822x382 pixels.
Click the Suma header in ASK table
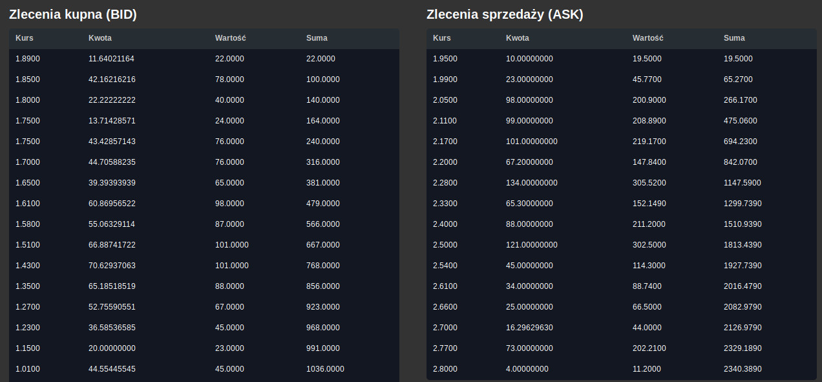(734, 37)
